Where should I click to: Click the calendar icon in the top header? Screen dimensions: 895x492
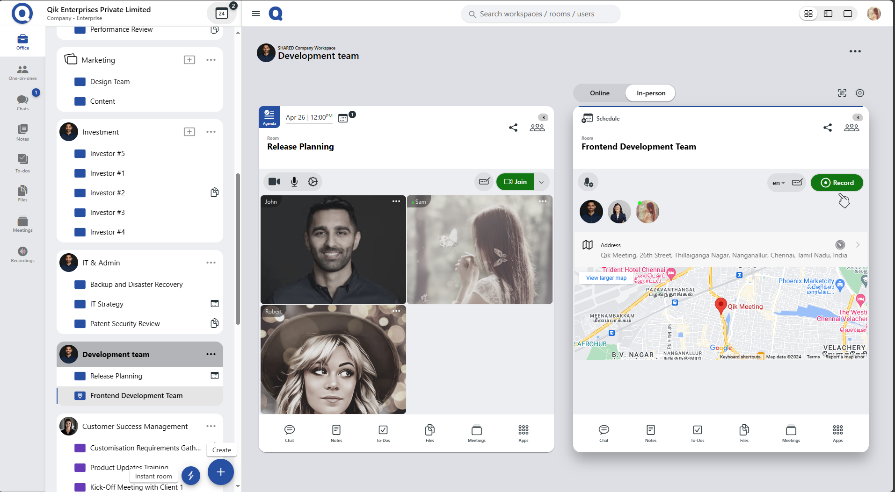click(221, 14)
